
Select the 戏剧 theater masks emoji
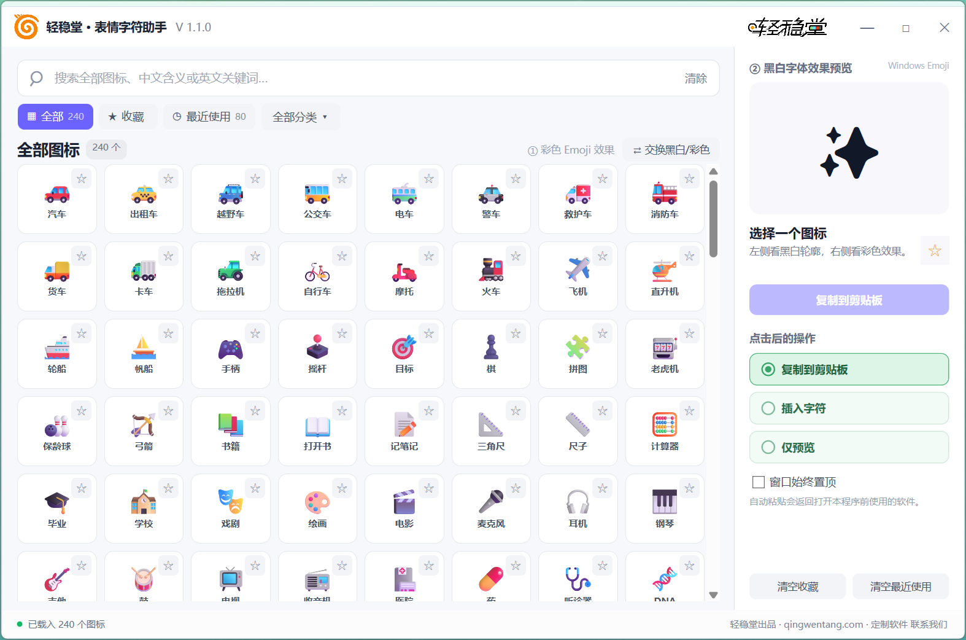point(231,509)
